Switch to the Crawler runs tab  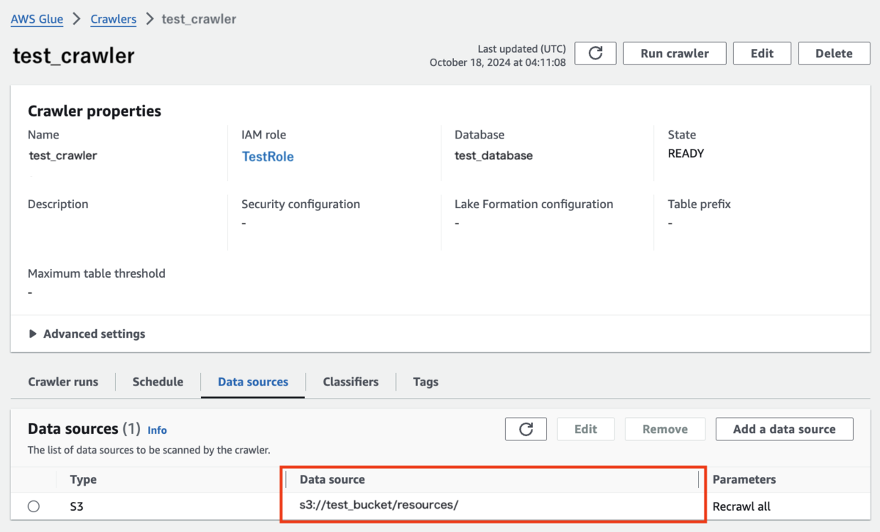tap(63, 382)
